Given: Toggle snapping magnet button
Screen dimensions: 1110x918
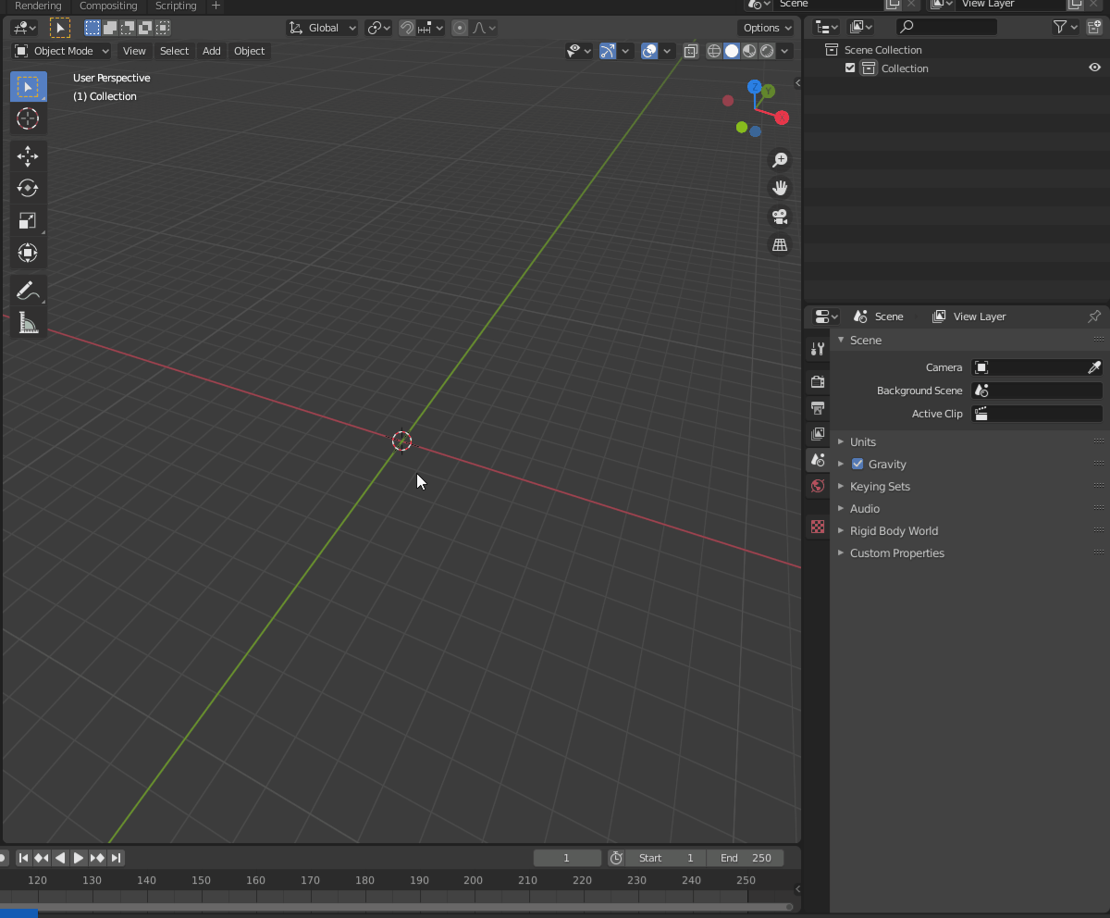Looking at the screenshot, I should tap(407, 28).
